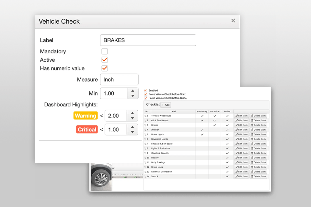The width and height of the screenshot is (311, 207).
Task: Click the yellow Warning badge
Action: point(86,116)
